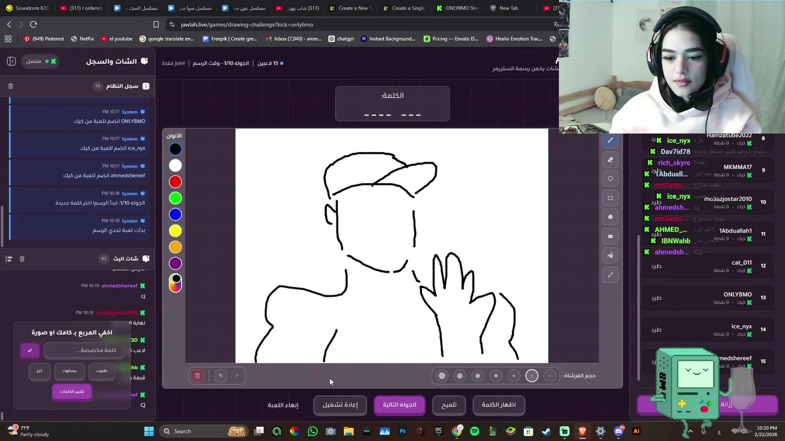The image size is (785, 441).
Task: Switch to the Create a Single tab
Action: tap(404, 8)
